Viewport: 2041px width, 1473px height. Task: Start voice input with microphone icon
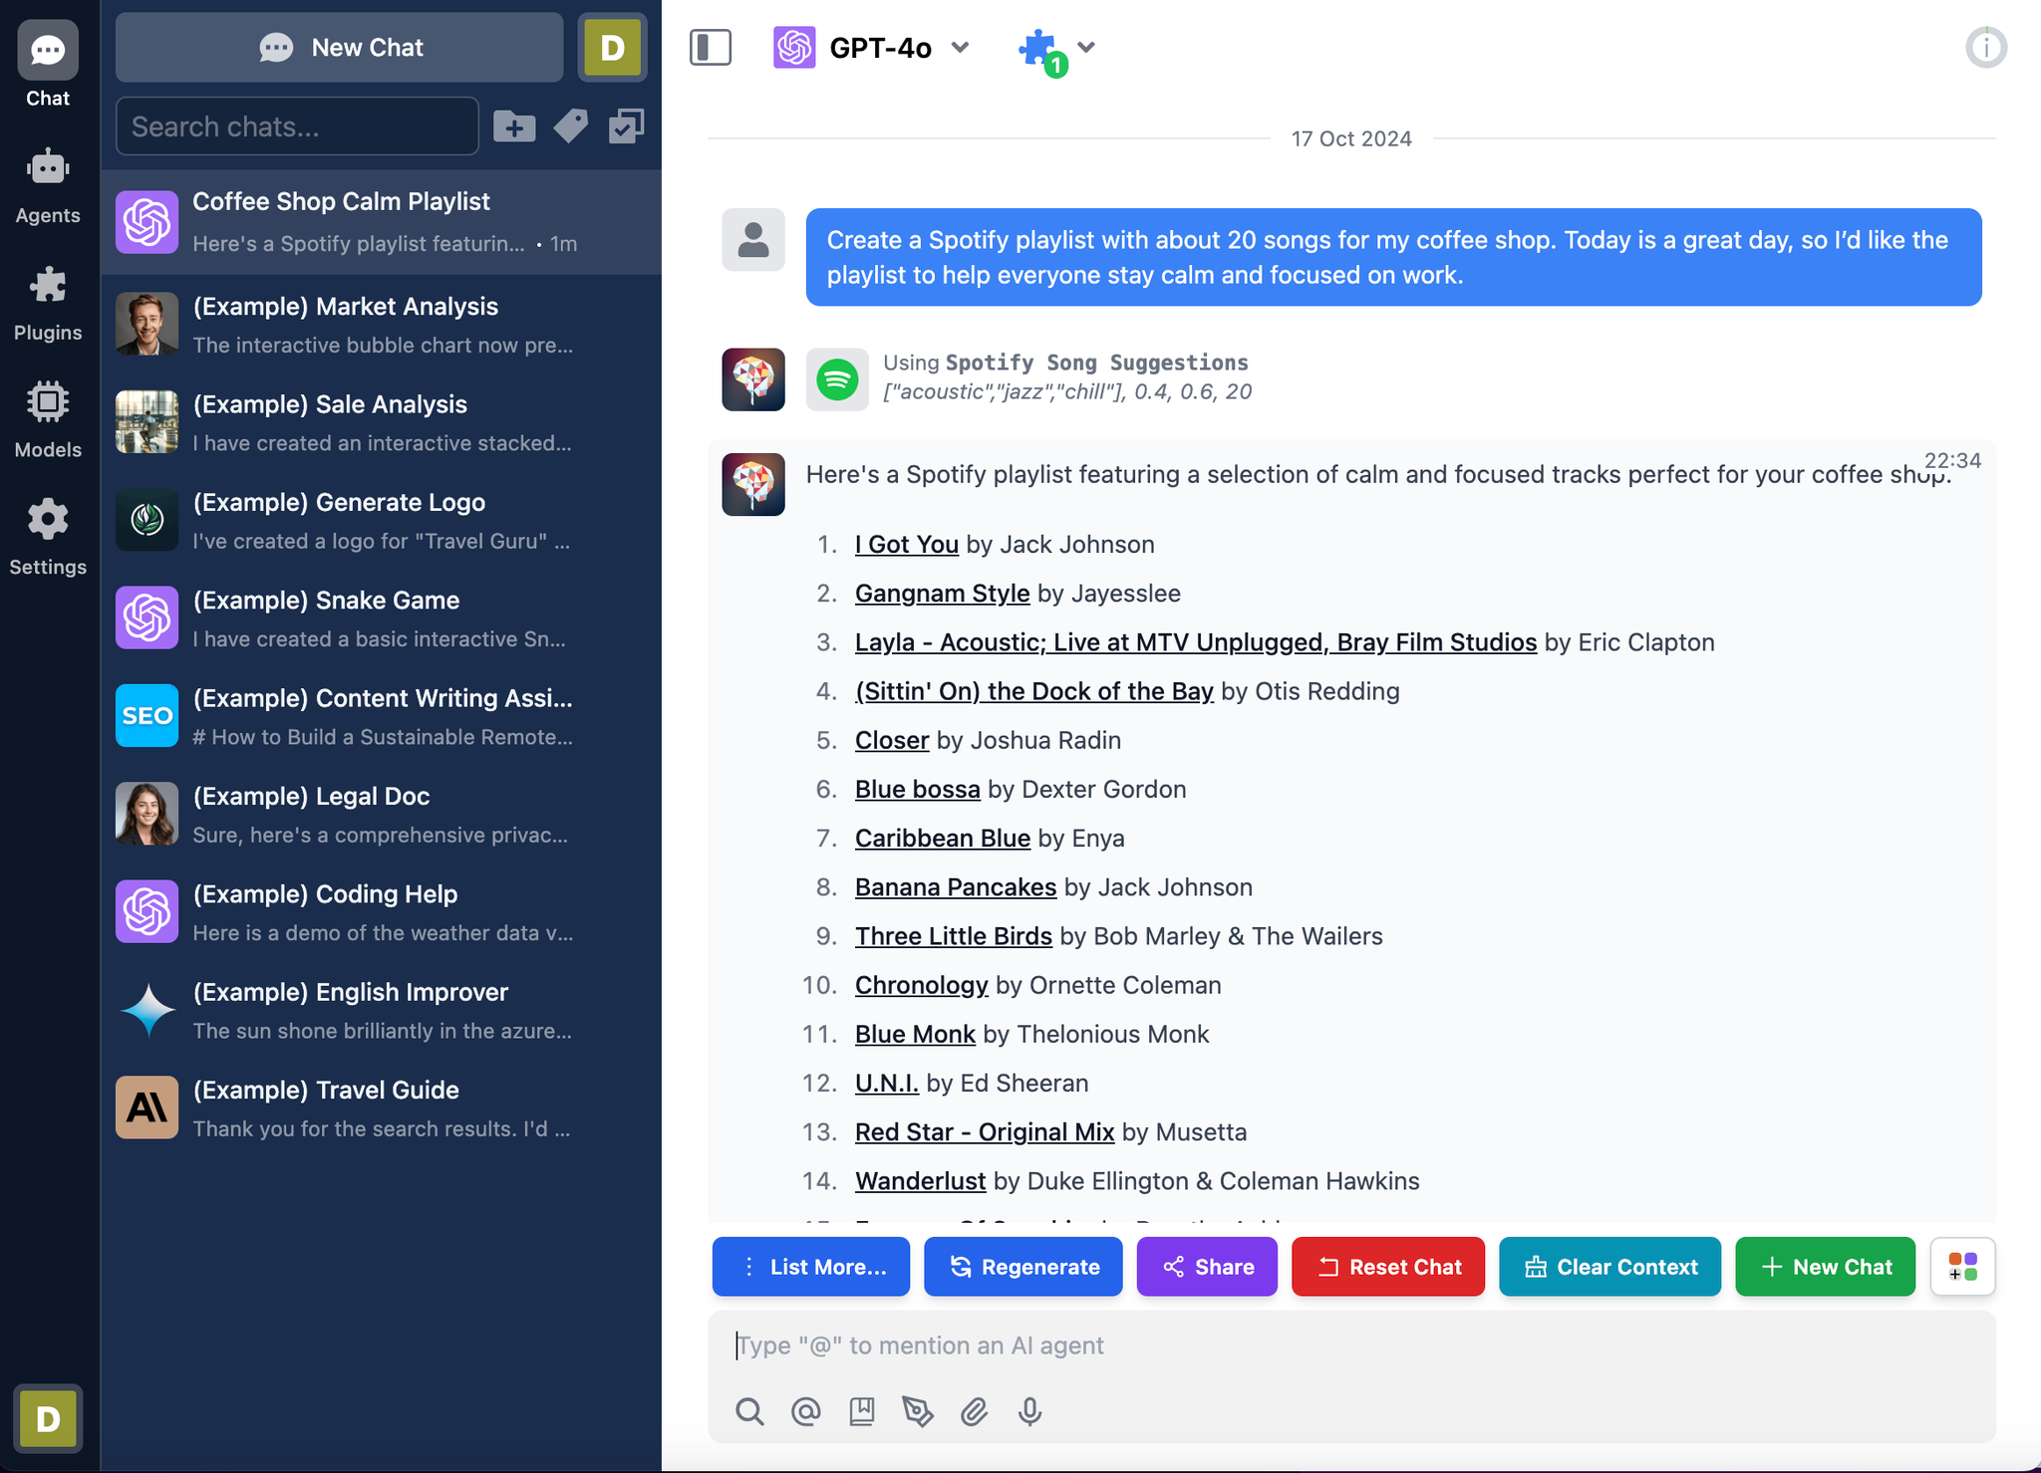tap(1029, 1411)
